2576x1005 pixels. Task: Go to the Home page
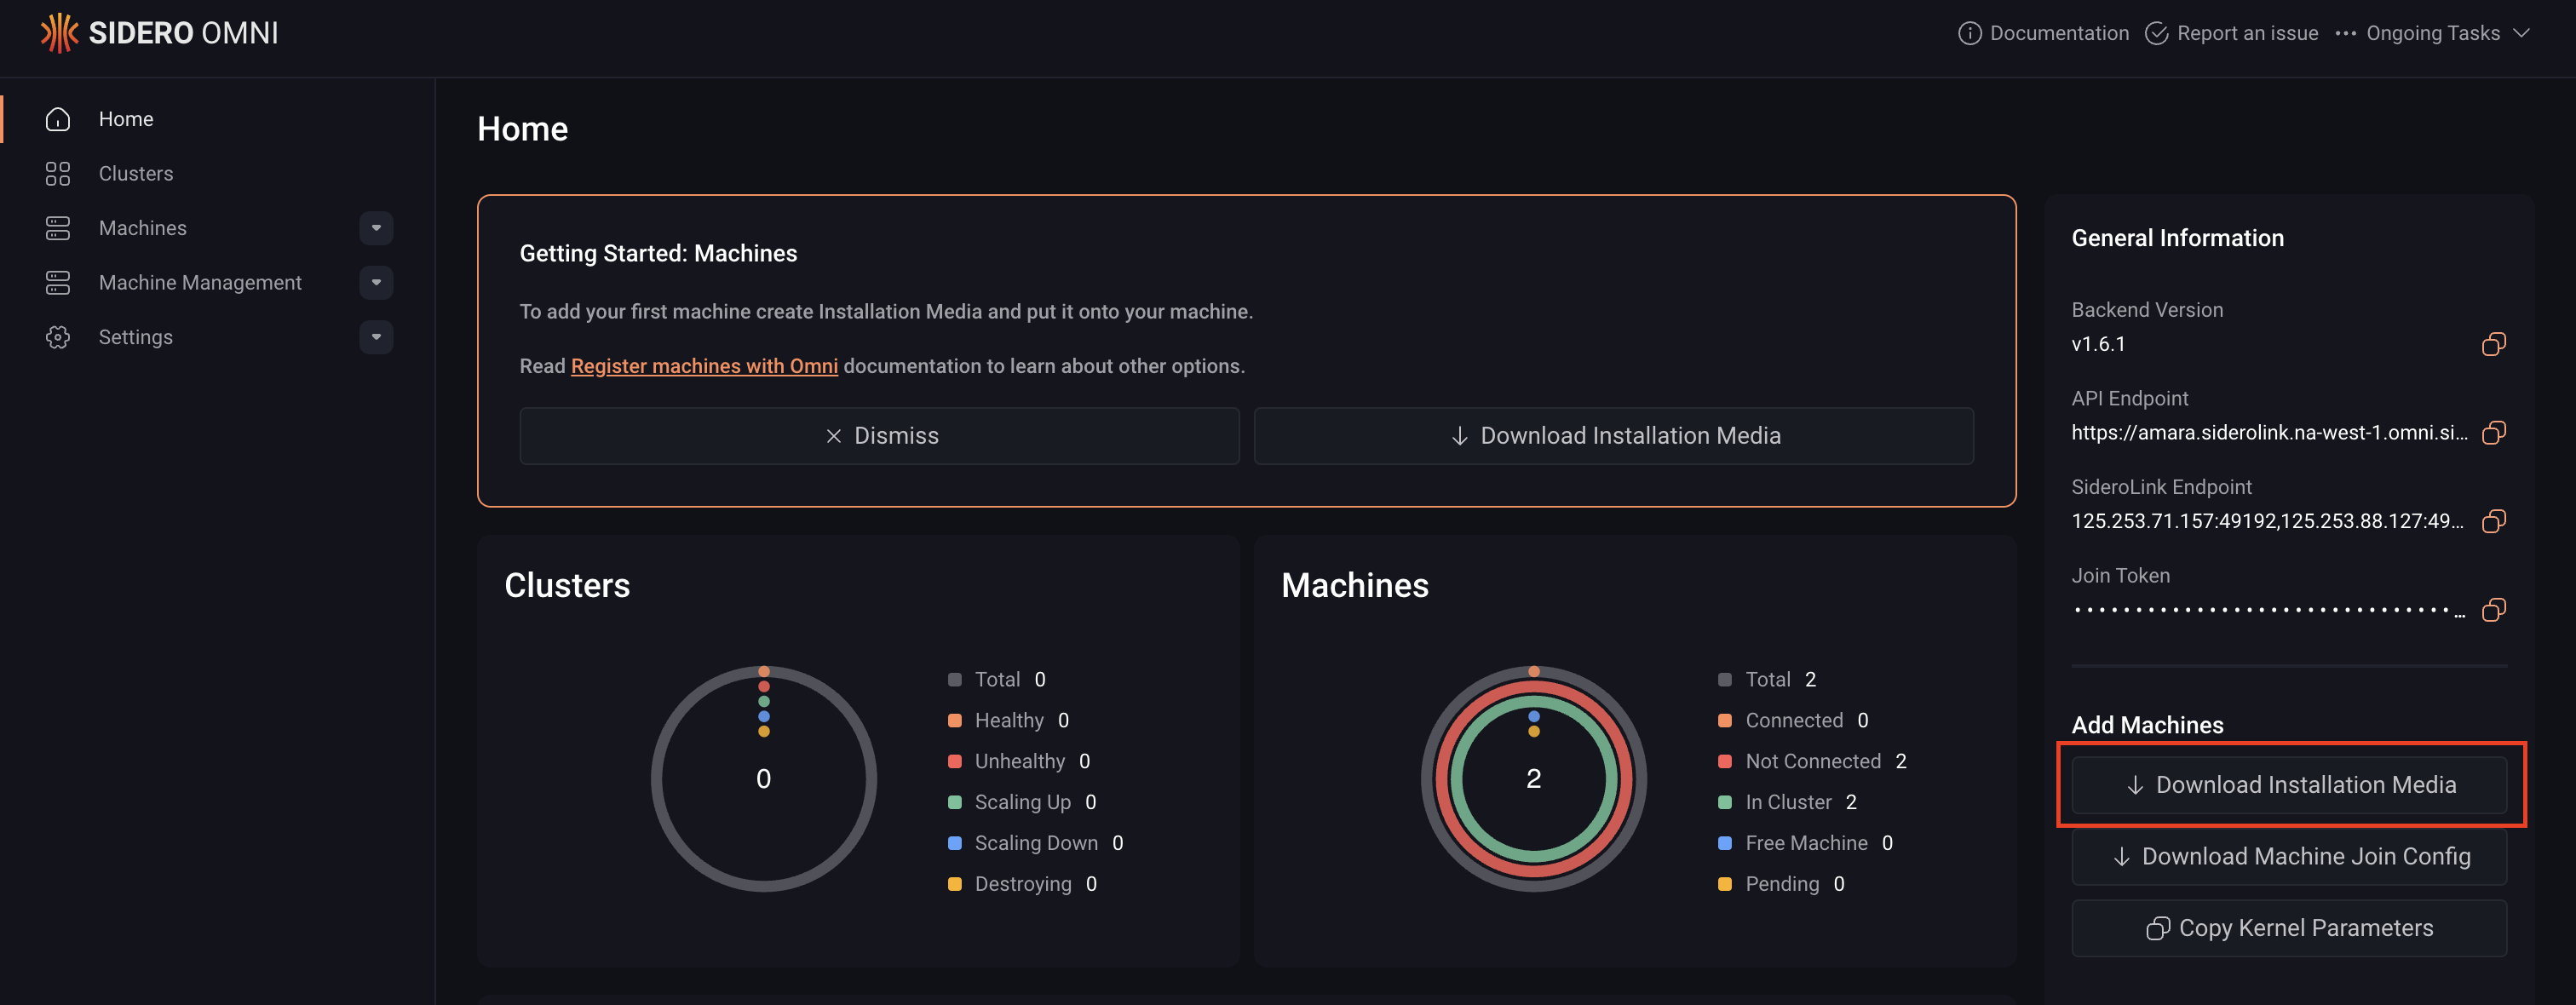point(126,119)
